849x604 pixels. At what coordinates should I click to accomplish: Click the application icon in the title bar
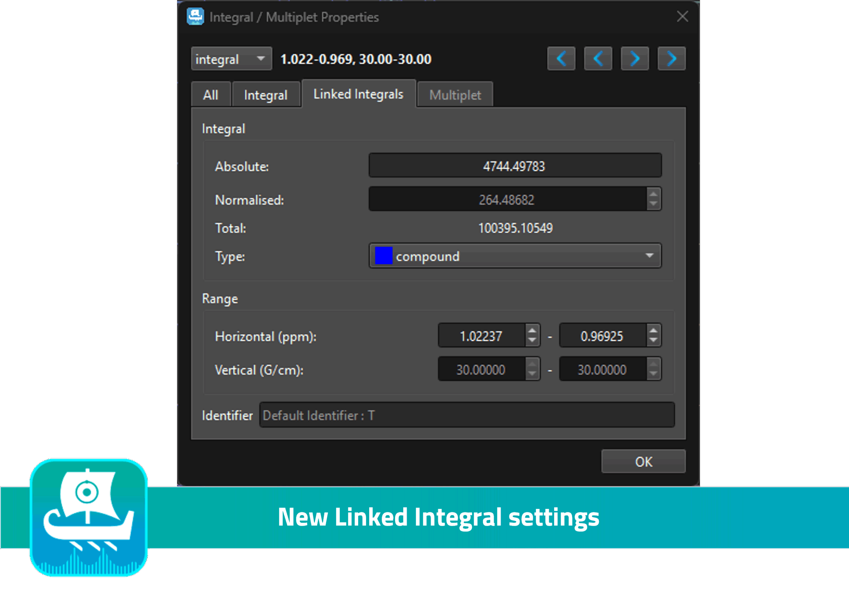tap(195, 17)
